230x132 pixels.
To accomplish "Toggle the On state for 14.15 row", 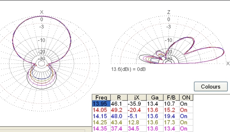I will [x=186, y=116].
